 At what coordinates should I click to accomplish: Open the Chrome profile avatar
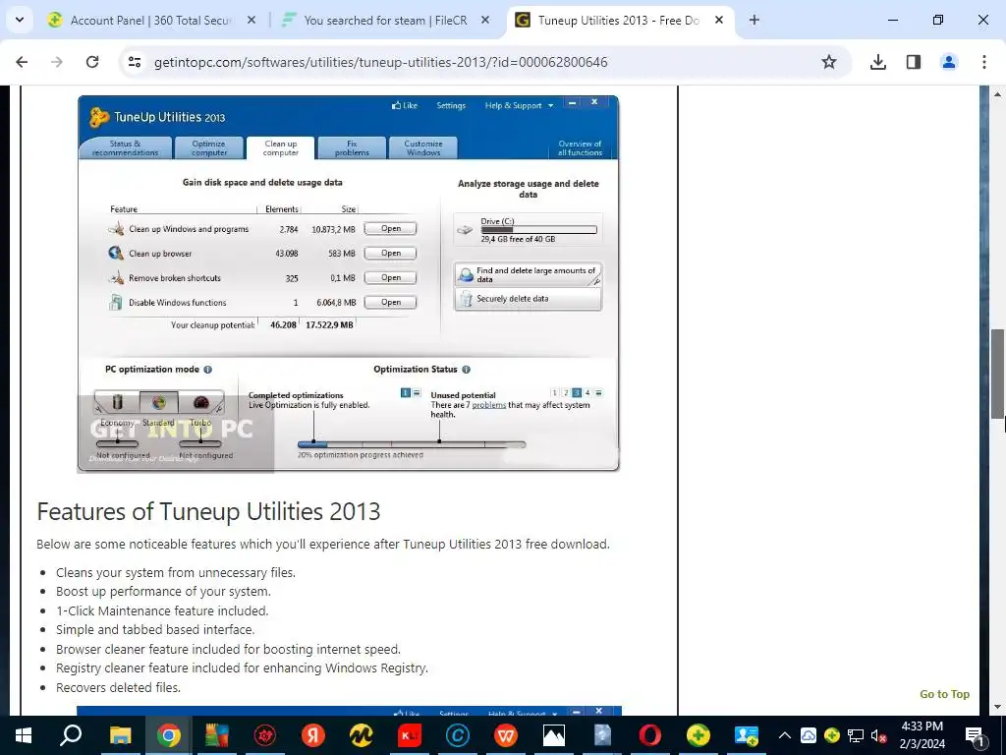tap(949, 62)
